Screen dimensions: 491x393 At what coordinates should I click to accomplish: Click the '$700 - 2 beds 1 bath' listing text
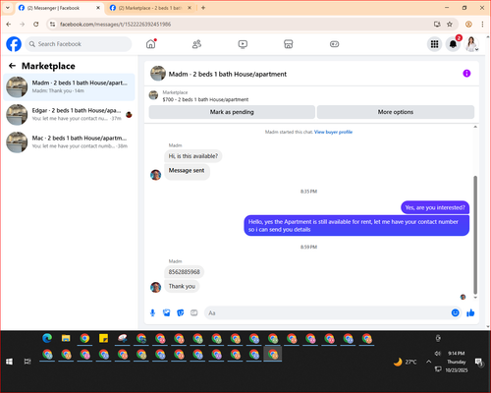click(x=205, y=99)
